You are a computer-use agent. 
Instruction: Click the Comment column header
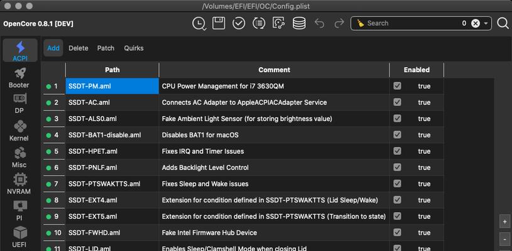[275, 70]
